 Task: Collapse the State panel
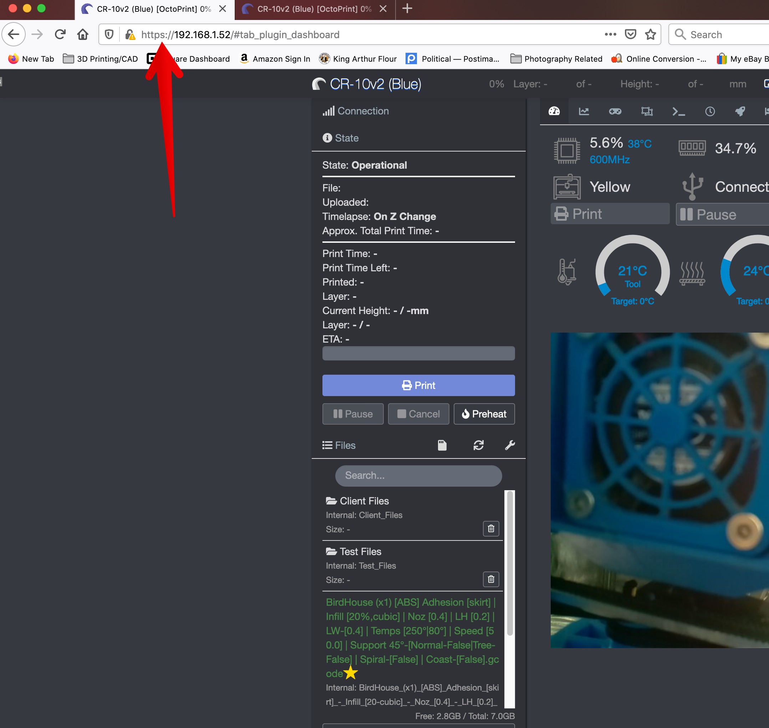click(346, 138)
